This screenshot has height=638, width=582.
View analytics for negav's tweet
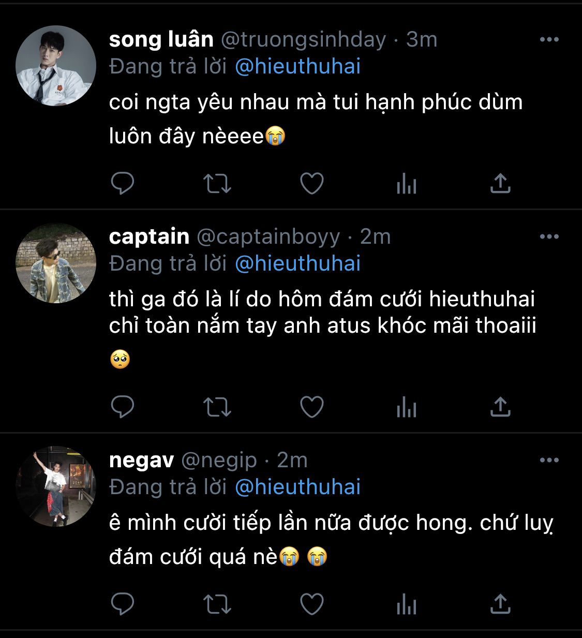click(x=407, y=603)
